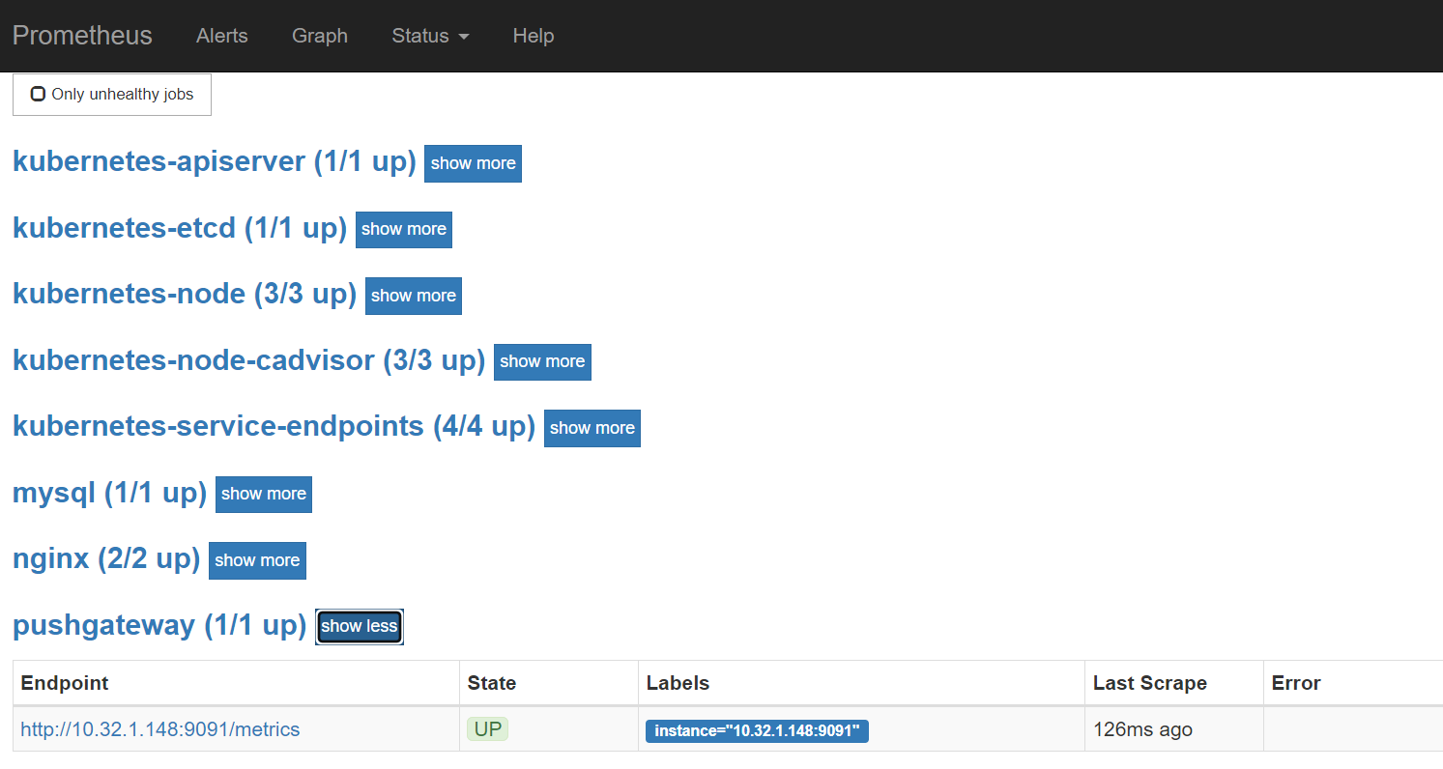Image resolution: width=1443 pixels, height=769 pixels.
Task: Click the instance="10.32.1.148:9091" label badge
Action: tap(757, 730)
